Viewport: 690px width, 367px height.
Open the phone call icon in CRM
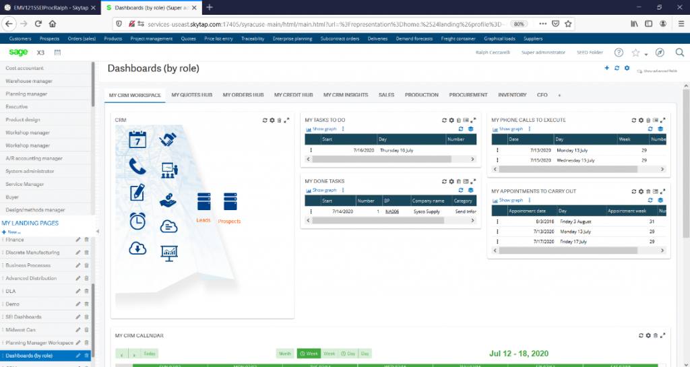tap(137, 166)
